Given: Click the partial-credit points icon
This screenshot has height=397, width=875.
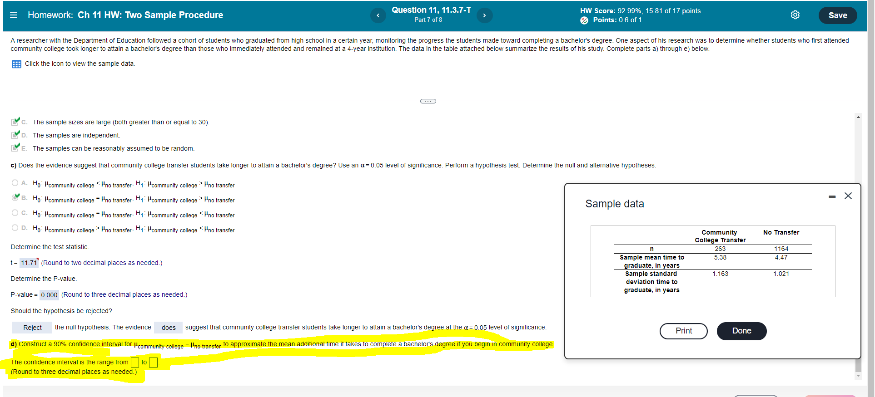Looking at the screenshot, I should [x=584, y=20].
